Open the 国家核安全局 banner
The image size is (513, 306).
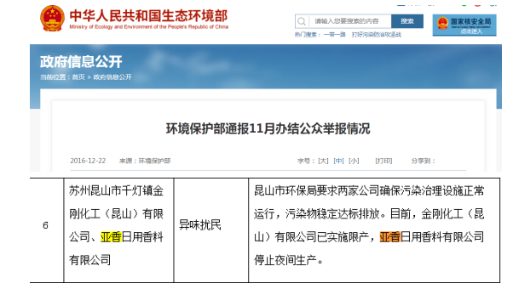point(464,25)
